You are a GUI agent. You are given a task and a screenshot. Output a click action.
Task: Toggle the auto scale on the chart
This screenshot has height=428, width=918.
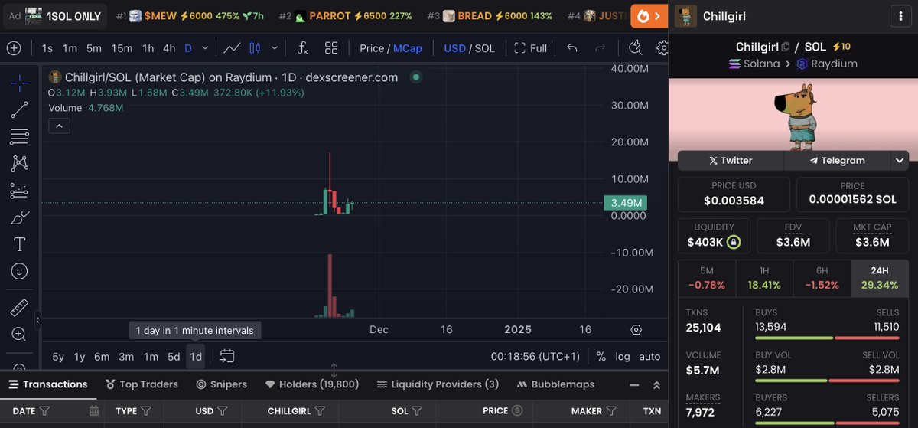(649, 357)
